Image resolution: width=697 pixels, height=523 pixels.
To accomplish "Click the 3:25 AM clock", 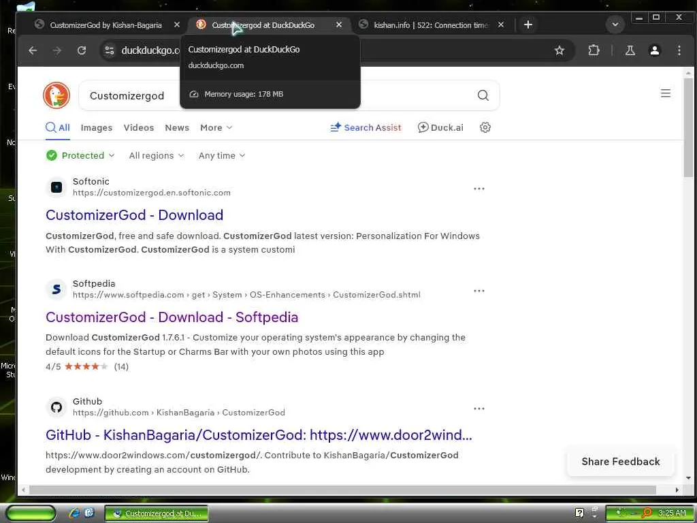I will [672, 513].
